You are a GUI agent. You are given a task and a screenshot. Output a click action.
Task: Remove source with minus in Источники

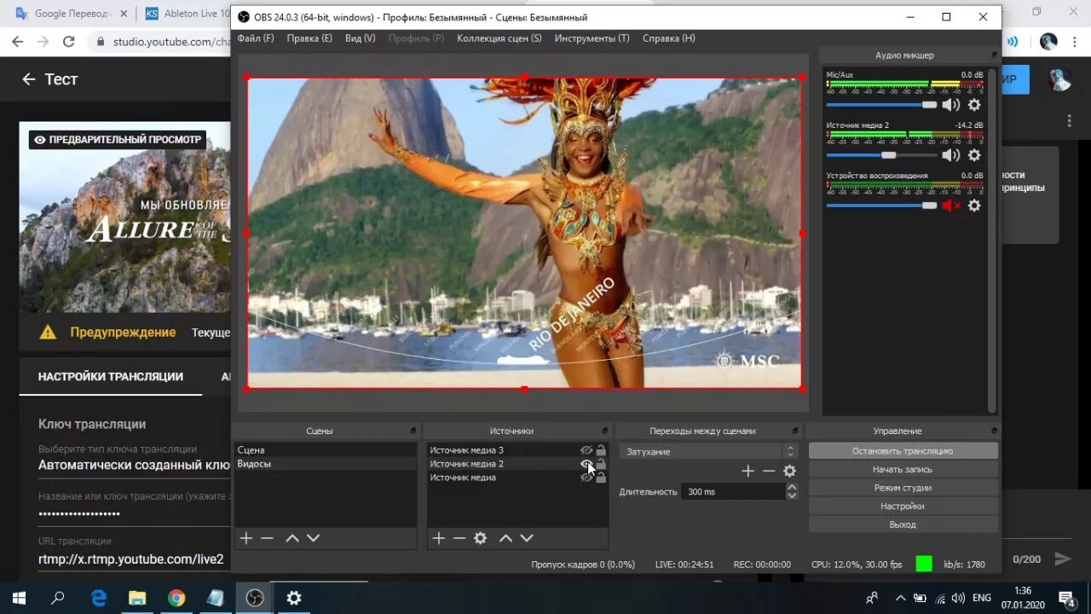(459, 538)
